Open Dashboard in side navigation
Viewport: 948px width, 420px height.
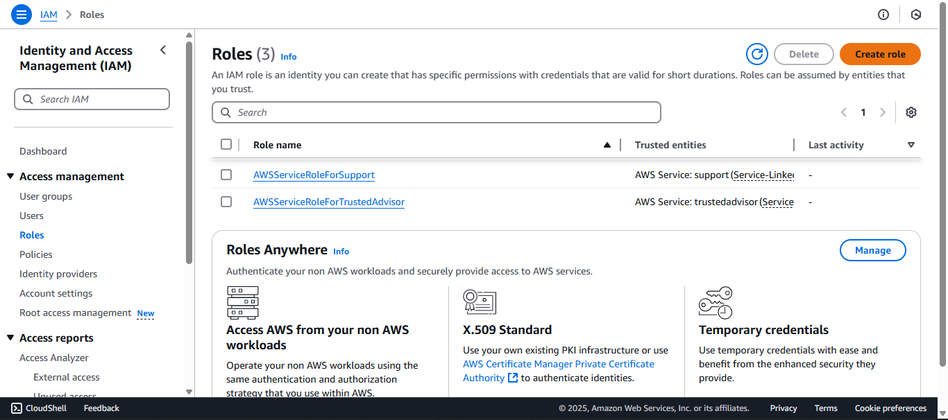tap(43, 151)
